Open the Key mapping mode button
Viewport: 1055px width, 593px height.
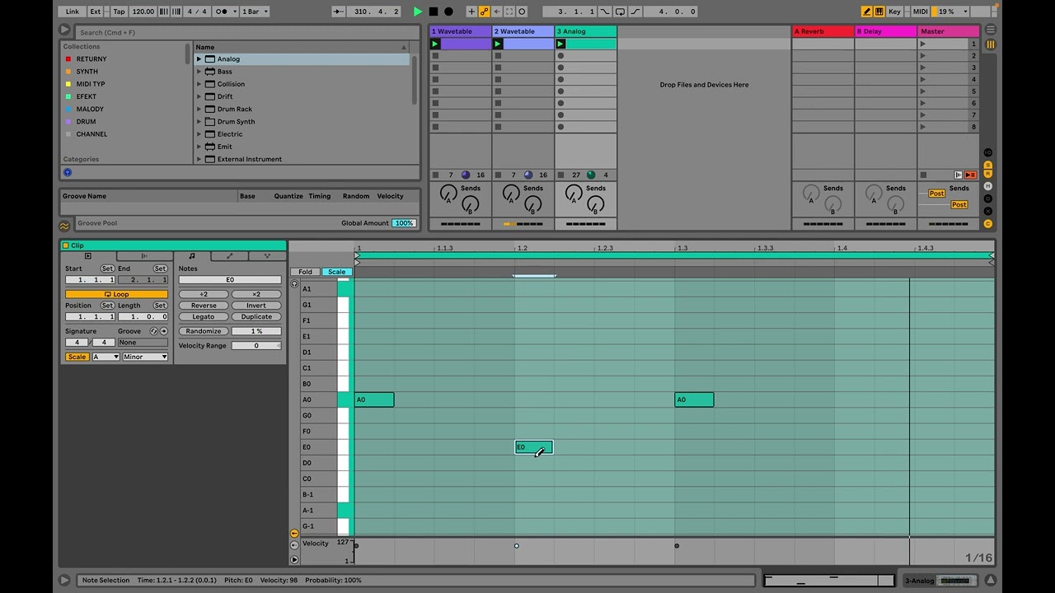894,12
